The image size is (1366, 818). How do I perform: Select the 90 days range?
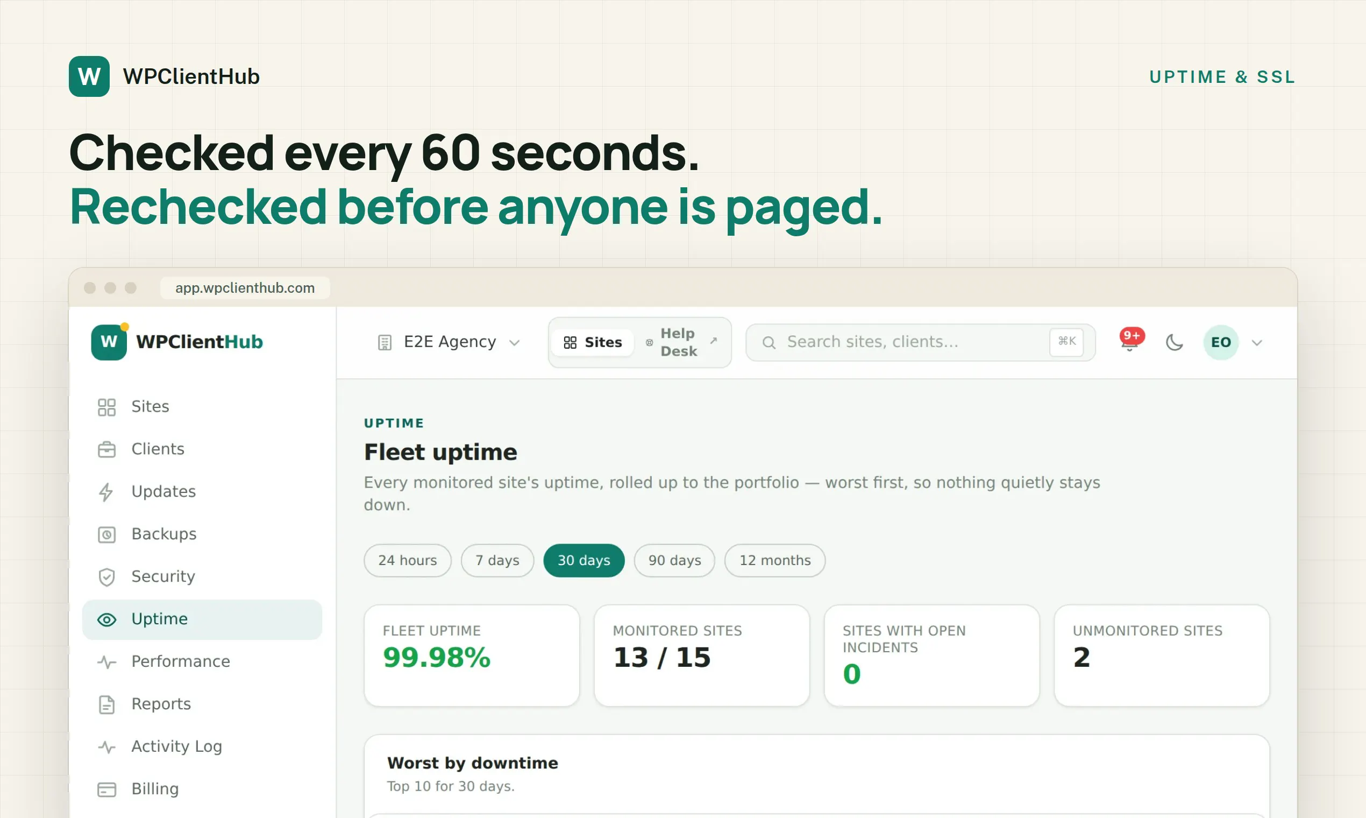pyautogui.click(x=675, y=561)
